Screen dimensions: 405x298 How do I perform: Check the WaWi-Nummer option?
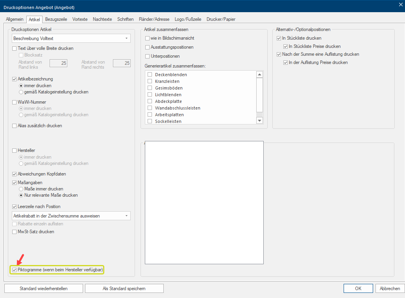tap(15, 102)
